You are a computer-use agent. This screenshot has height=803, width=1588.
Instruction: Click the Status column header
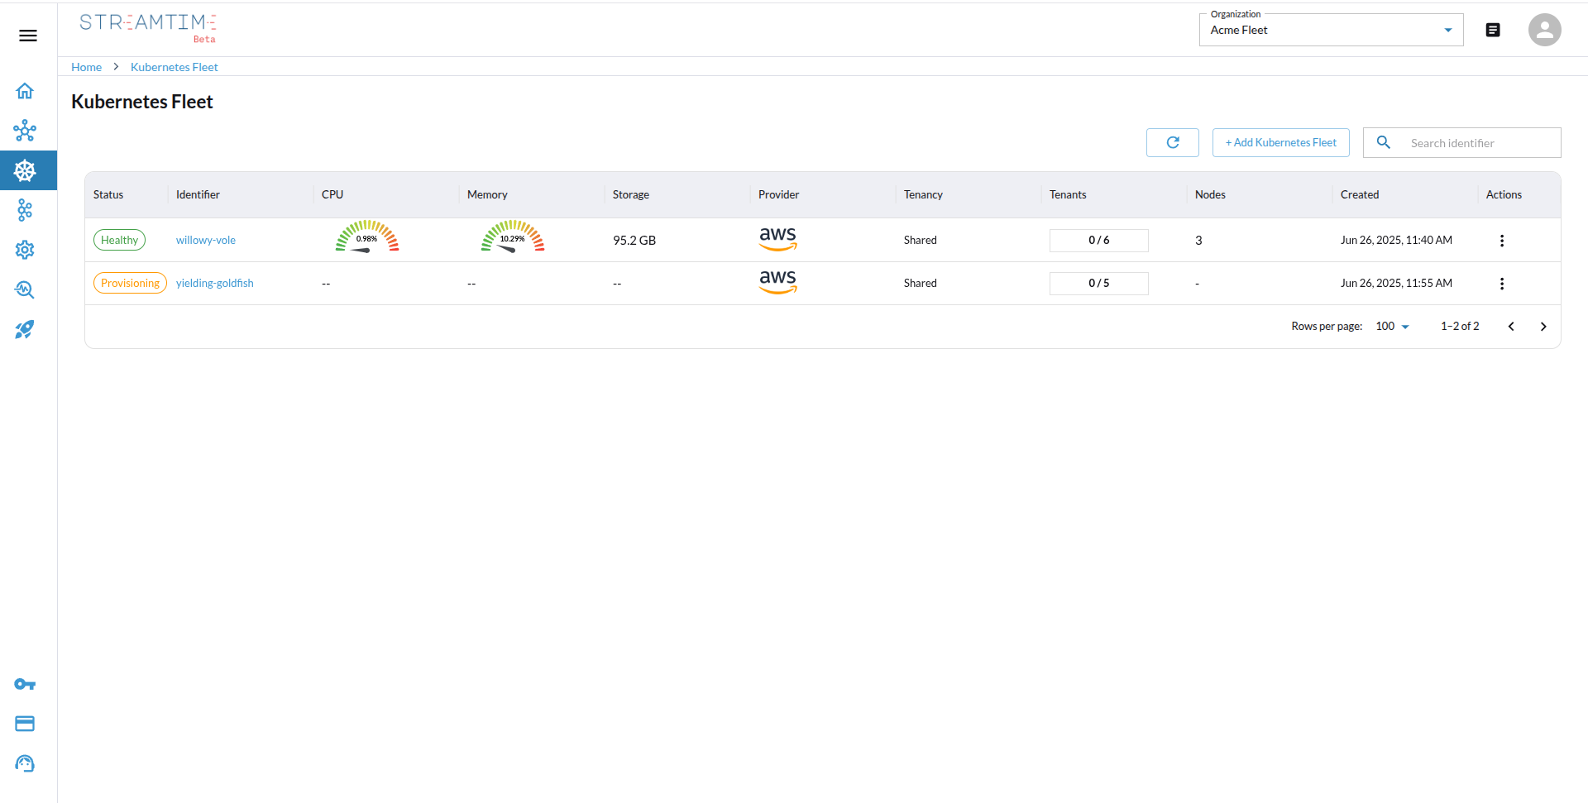pyautogui.click(x=108, y=194)
